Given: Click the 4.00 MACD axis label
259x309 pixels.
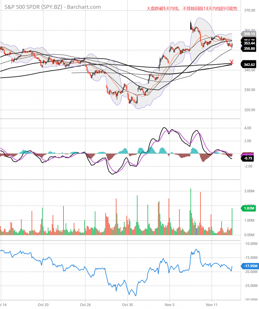Looking at the screenshot, I should click(248, 128).
